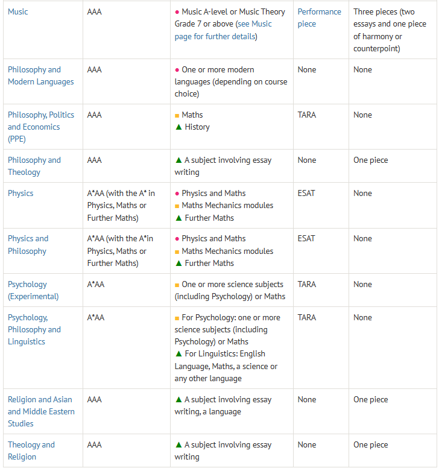Click the red circle beside 'One or more modern languages'
Screen dimensions: 439x468
tap(177, 70)
